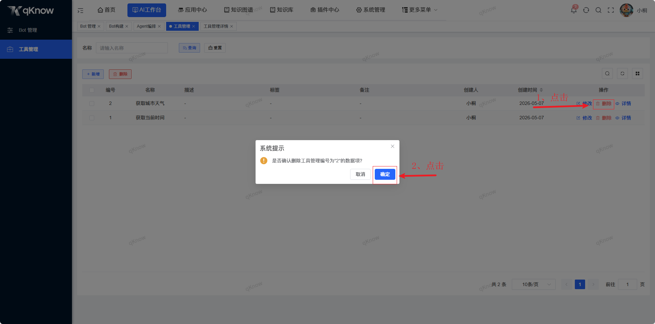Close the Bot 管理 tab

[x=99, y=26]
